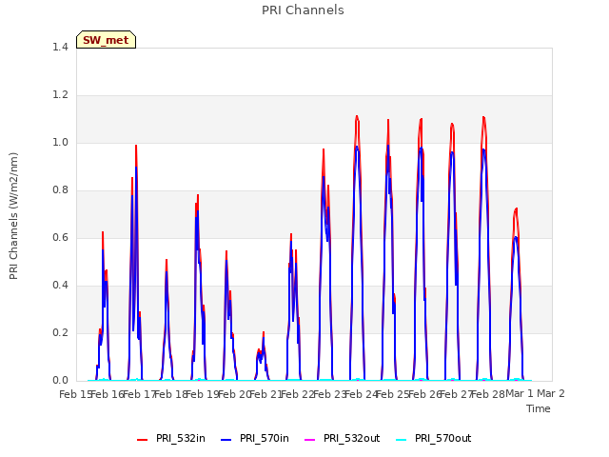The height and width of the screenshot is (457, 609).
Task: Click the Mar 1 x-axis tick label
Action: pyautogui.click(x=520, y=393)
